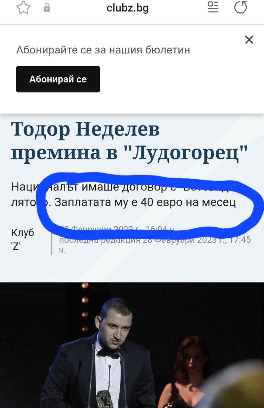Viewport: 264px width, 408px height.
Task: Open the article photo of the man in a tuxedo
Action: (132, 345)
